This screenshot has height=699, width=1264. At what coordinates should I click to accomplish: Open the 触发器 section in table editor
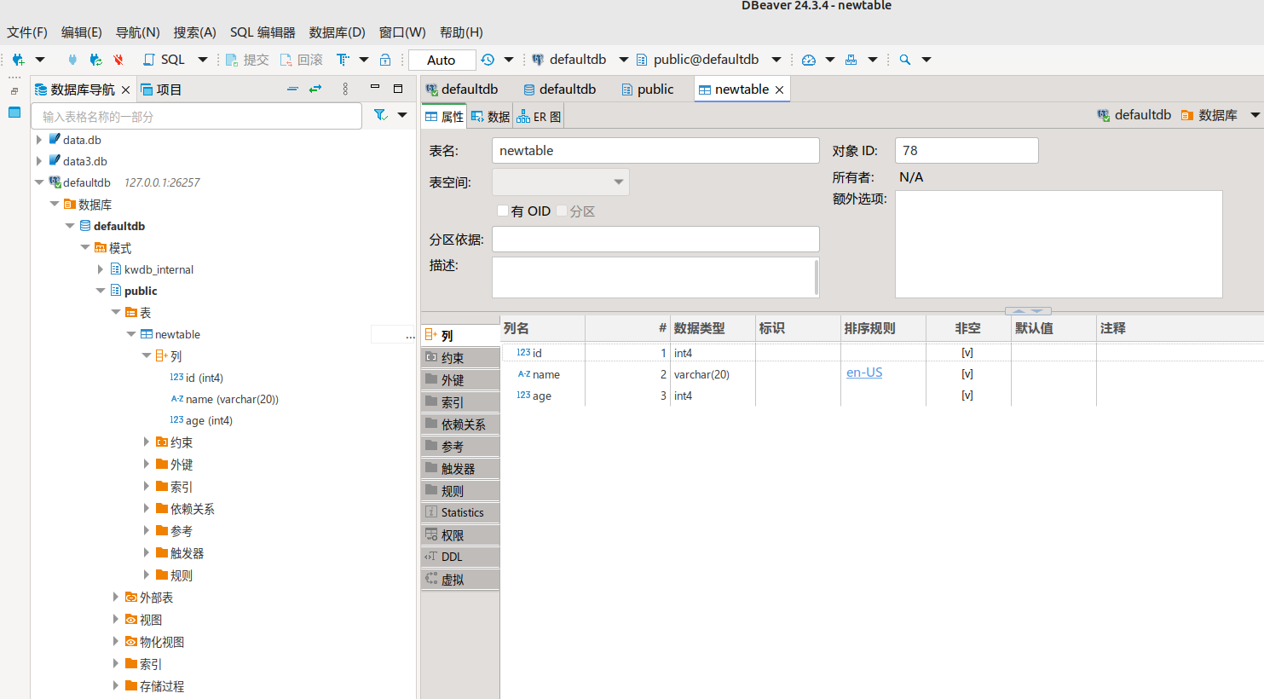click(x=460, y=469)
